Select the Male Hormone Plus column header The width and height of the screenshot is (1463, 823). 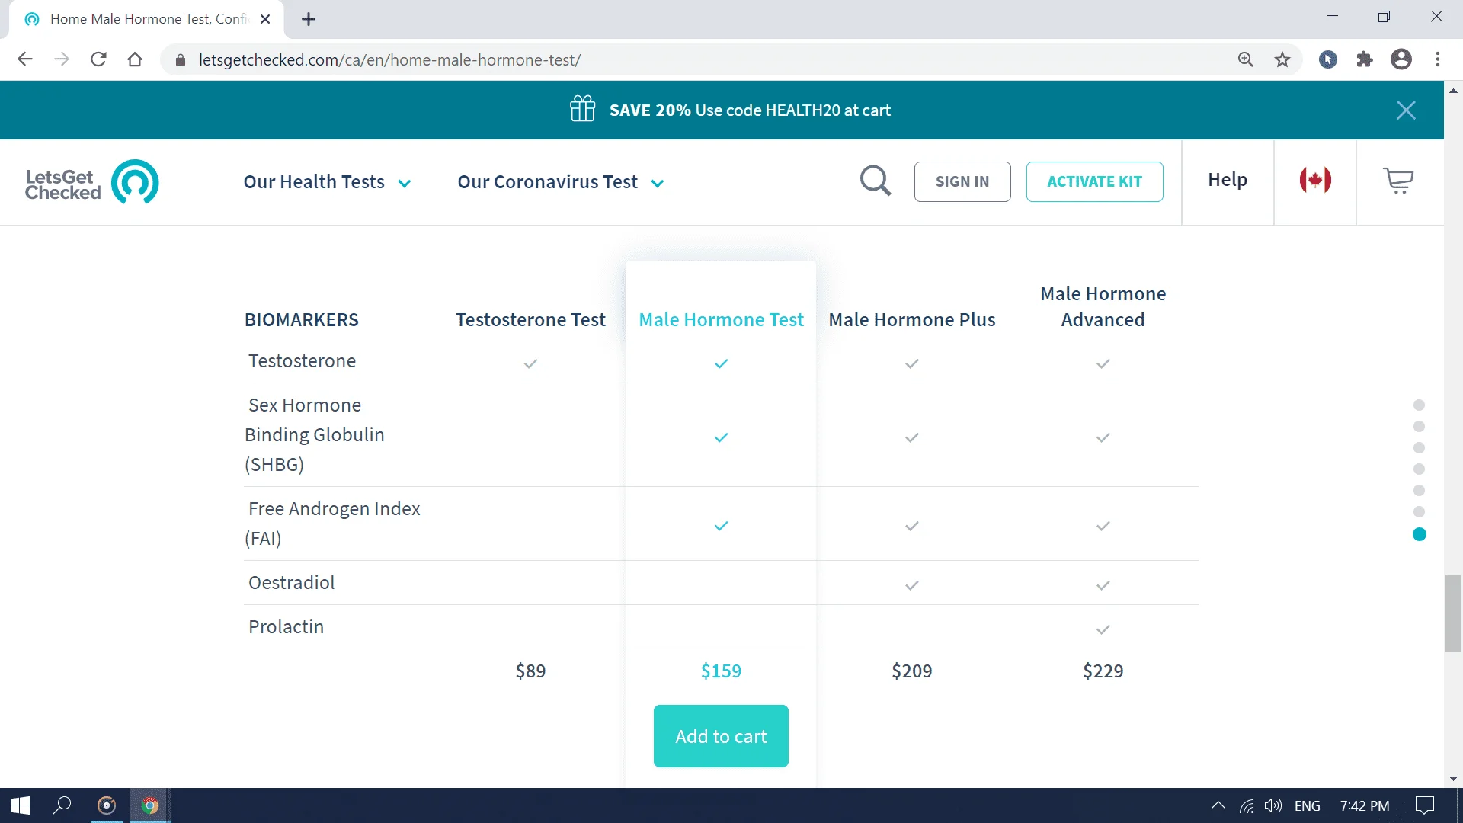coord(912,320)
